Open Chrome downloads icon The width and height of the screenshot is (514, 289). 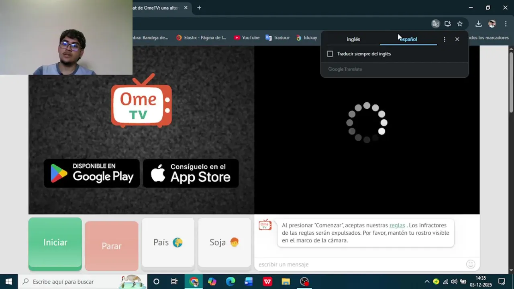pyautogui.click(x=479, y=24)
